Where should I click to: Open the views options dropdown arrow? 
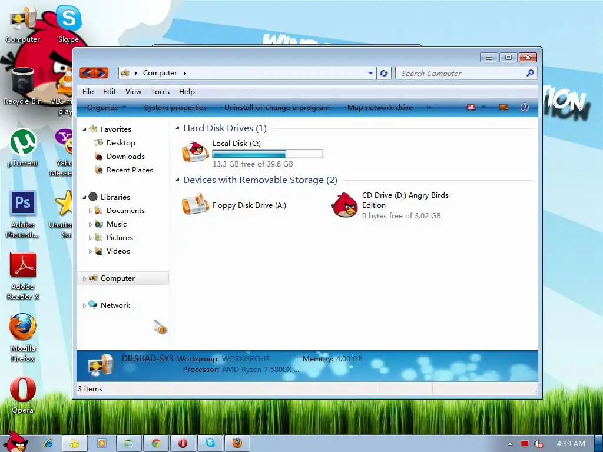pyautogui.click(x=483, y=107)
